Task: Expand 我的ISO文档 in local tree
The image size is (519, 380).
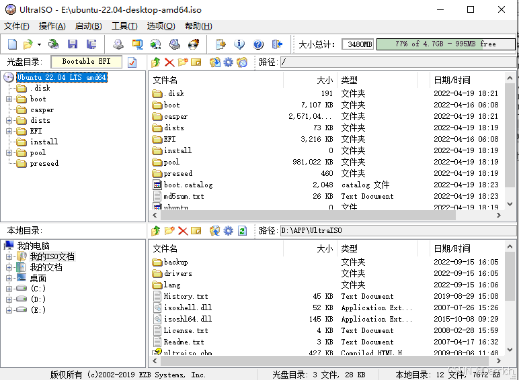Action: 9,256
